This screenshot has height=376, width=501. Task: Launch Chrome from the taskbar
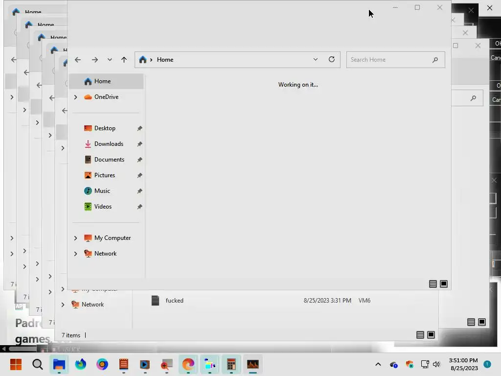click(102, 364)
